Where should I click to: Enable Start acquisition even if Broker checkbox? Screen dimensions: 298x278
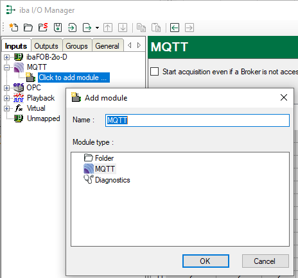(x=155, y=72)
